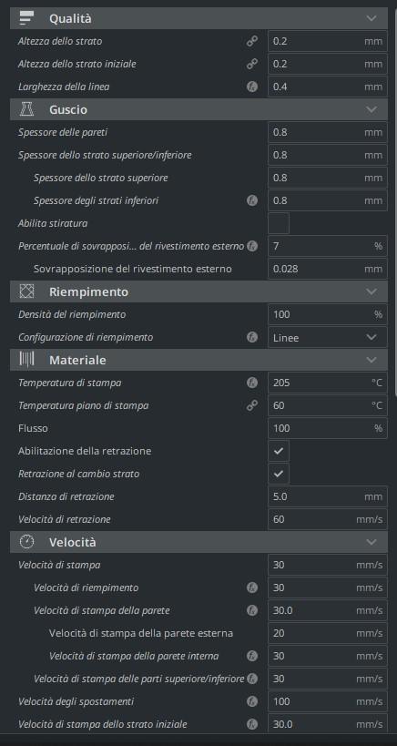Click the Flusso setting label
The image size is (397, 746).
click(x=33, y=428)
